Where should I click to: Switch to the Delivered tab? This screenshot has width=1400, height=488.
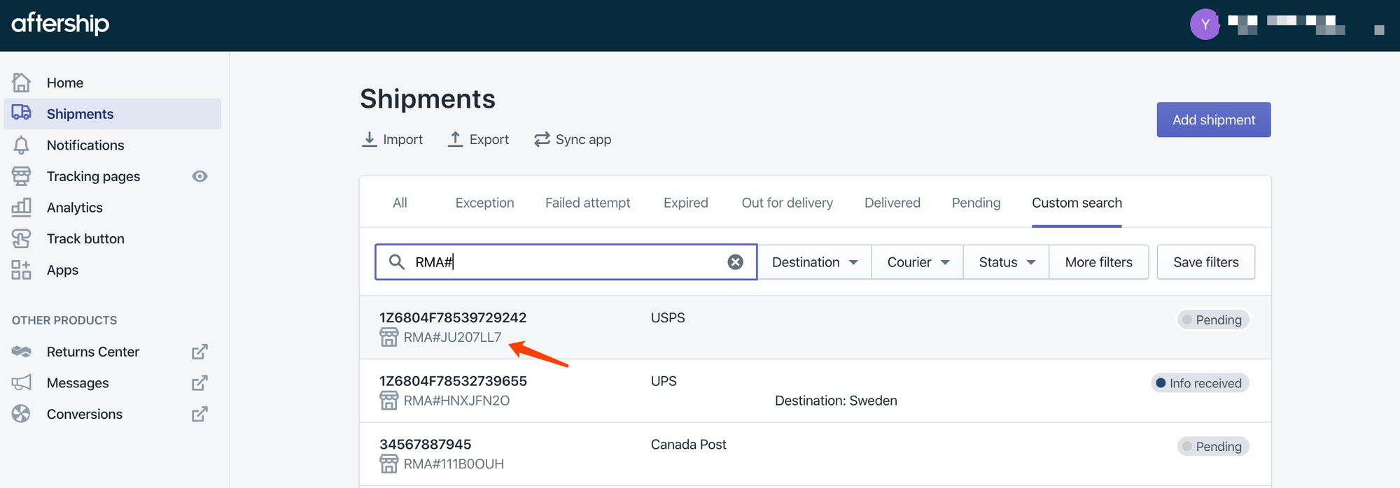(892, 203)
